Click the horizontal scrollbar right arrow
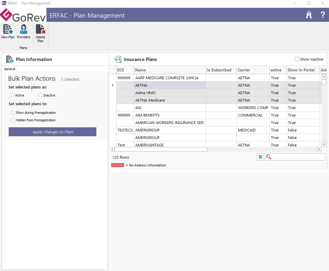 point(319,149)
